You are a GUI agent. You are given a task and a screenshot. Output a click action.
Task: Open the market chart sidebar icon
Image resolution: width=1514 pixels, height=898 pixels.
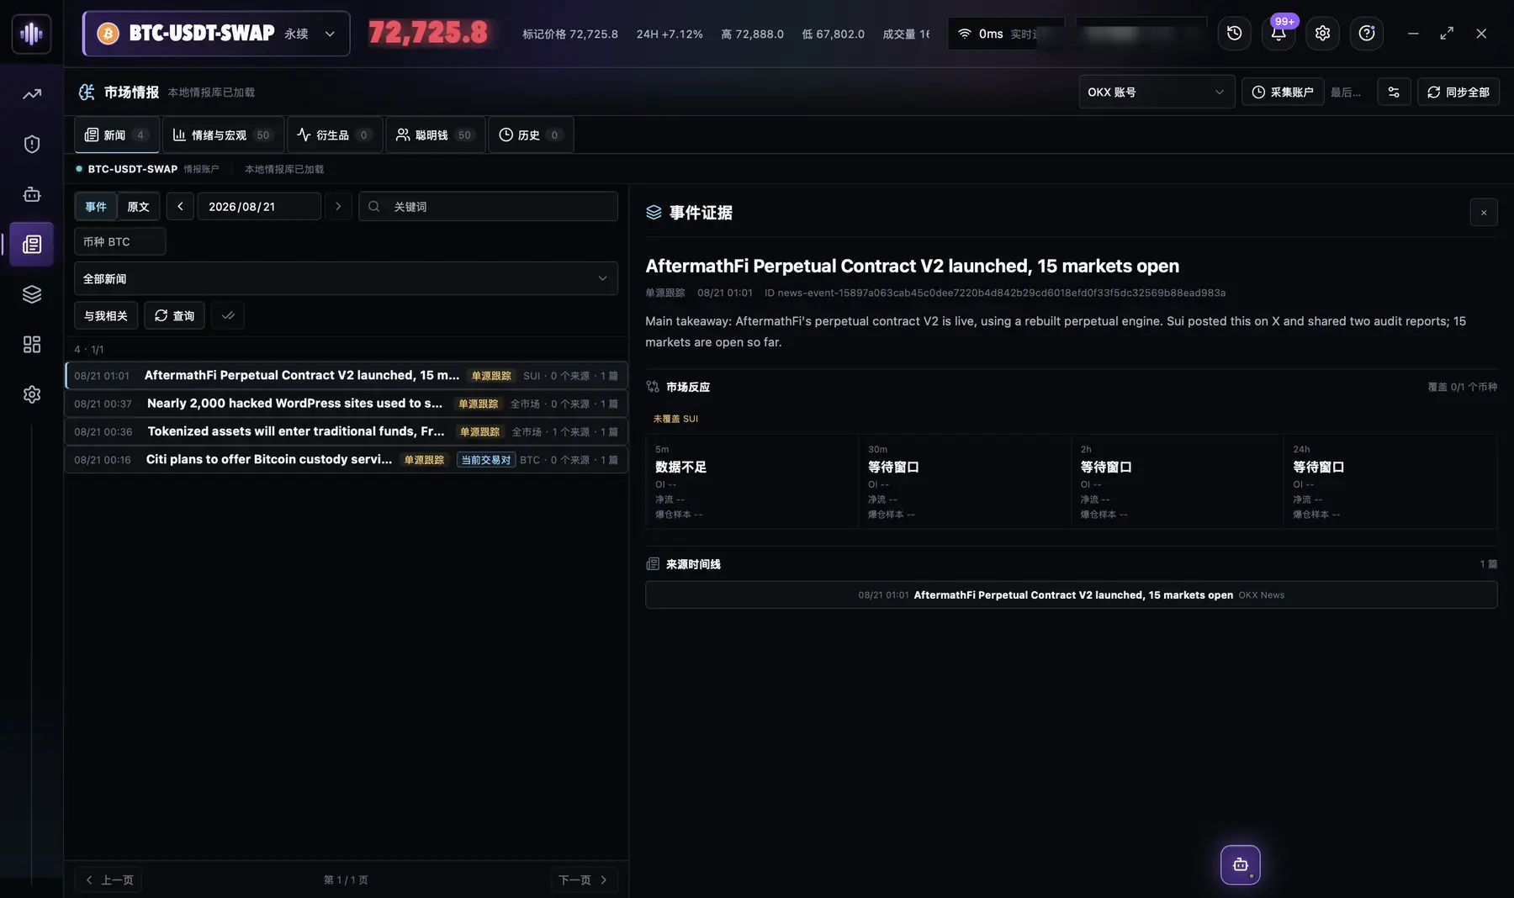32,94
